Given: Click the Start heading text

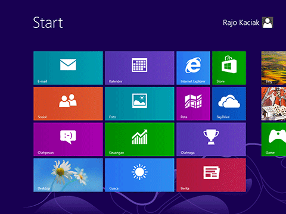Looking at the screenshot, I should (x=48, y=23).
